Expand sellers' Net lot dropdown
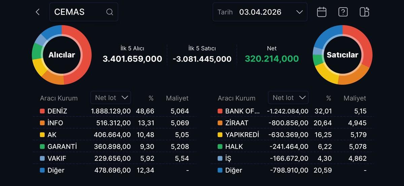 pos(288,98)
